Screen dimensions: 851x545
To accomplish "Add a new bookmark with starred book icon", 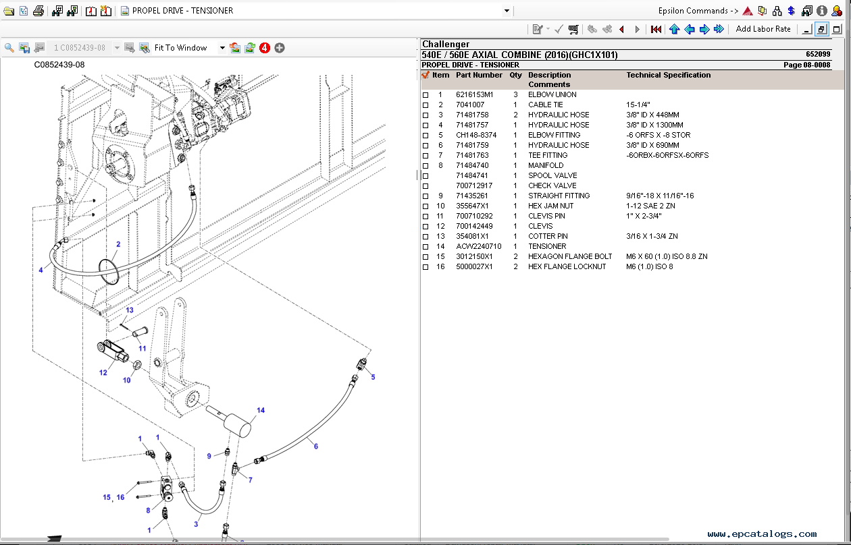I will 105,11.
